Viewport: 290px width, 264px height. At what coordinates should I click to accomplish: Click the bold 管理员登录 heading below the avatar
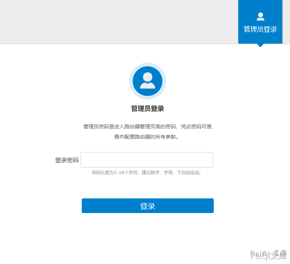[x=147, y=109]
